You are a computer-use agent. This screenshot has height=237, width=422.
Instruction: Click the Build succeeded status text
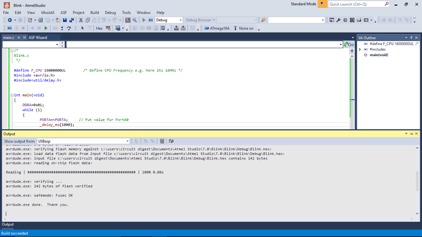tap(15, 233)
